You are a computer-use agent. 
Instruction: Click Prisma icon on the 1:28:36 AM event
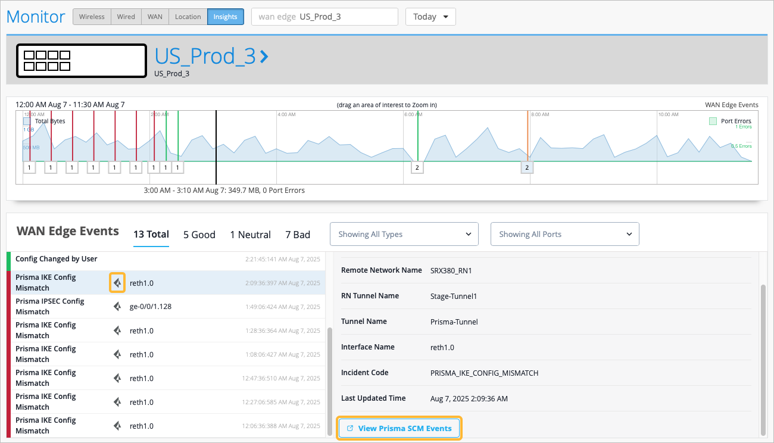click(x=117, y=330)
